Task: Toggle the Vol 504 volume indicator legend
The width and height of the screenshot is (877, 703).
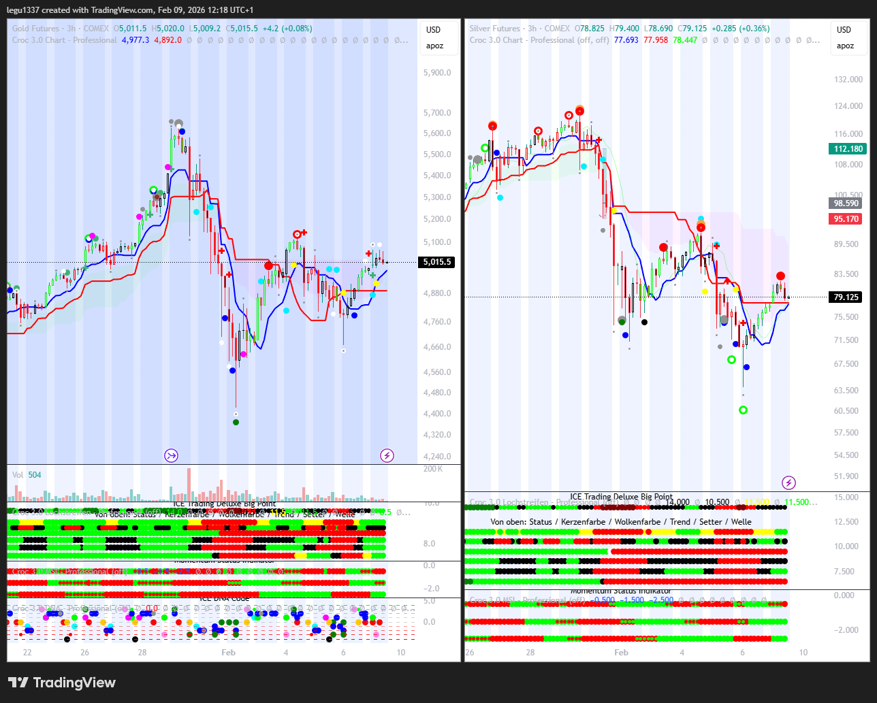Action: 27,475
